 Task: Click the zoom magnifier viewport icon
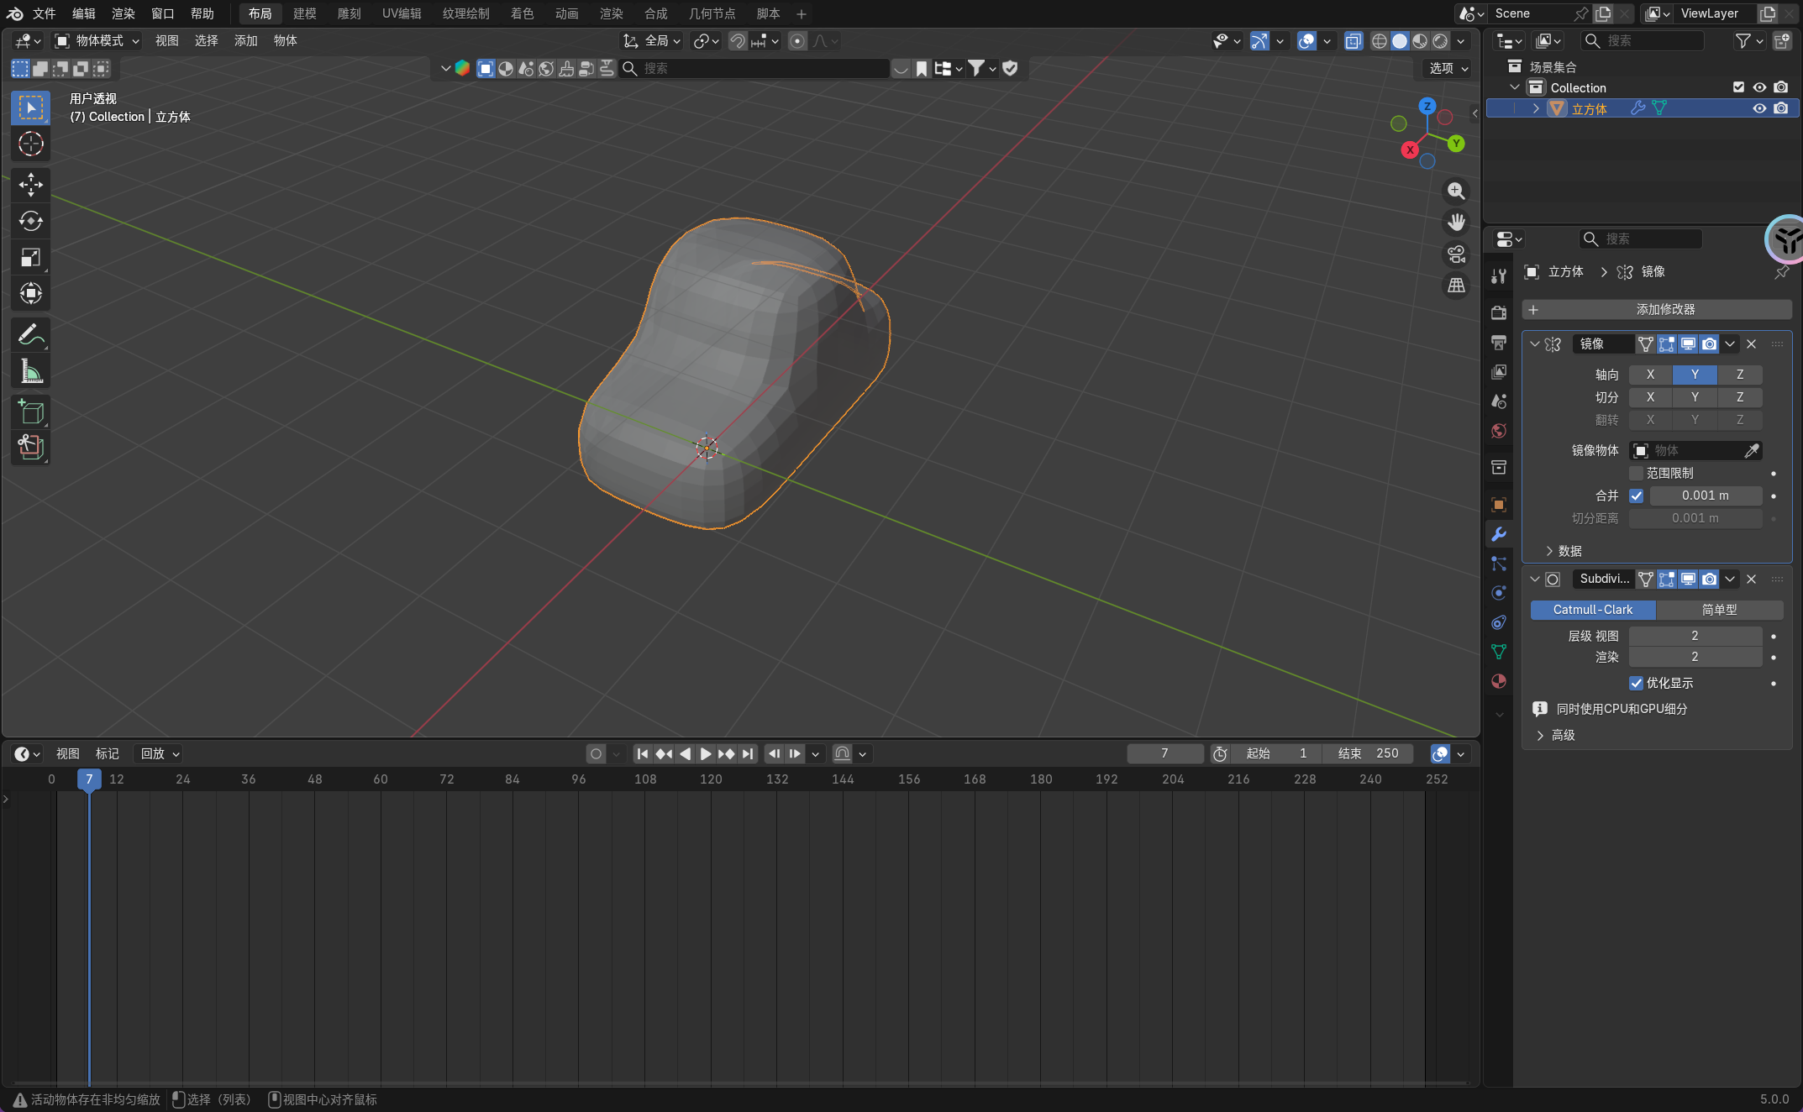coord(1456,191)
